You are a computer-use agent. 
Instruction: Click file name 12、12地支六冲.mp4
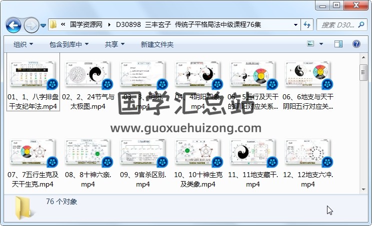coord(308,180)
